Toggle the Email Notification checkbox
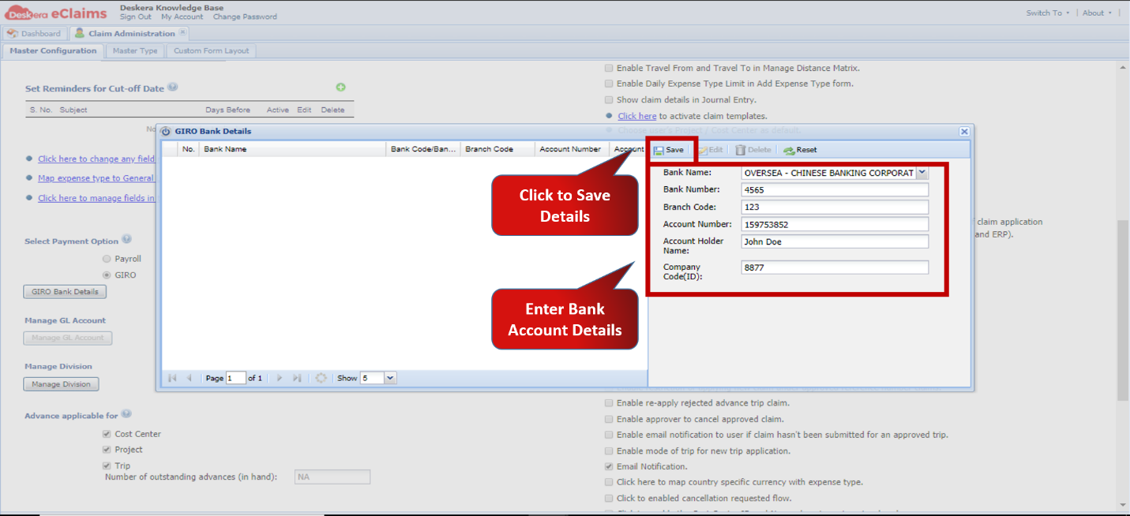 609,466
